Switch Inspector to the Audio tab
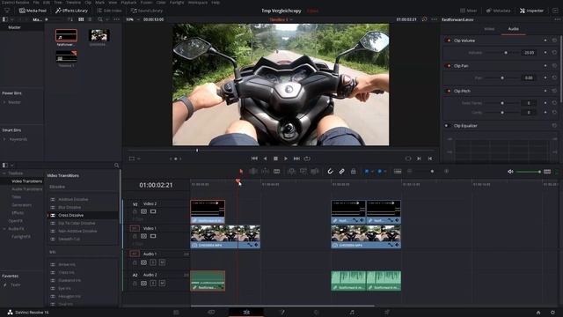This screenshot has height=317, width=563. coord(513,29)
